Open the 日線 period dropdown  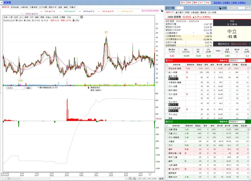click(73, 17)
